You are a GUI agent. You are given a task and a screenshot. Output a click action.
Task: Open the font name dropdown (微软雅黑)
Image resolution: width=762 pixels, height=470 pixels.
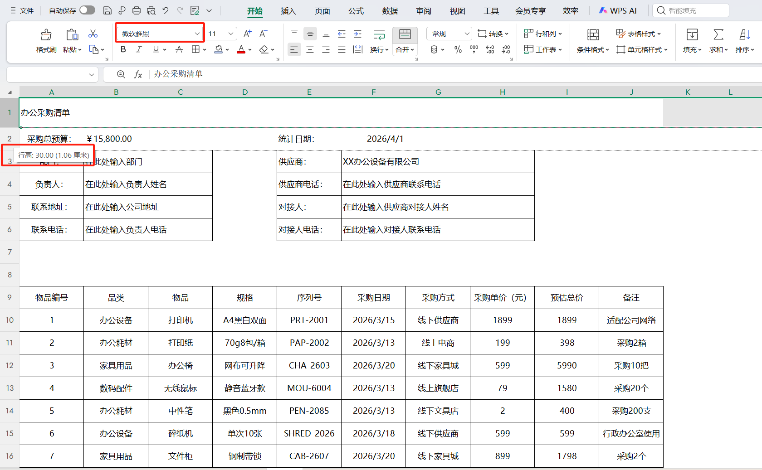pyautogui.click(x=197, y=34)
